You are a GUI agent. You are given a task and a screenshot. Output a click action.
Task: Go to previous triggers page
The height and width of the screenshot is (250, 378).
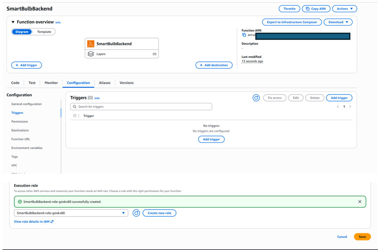(x=338, y=107)
